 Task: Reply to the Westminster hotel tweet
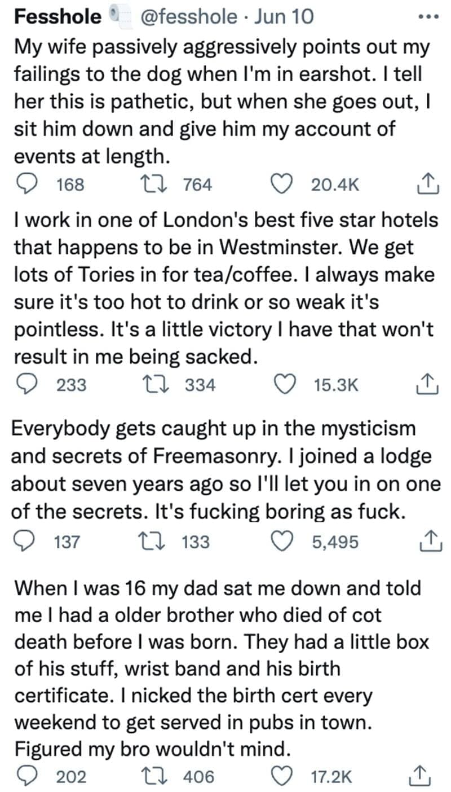click(25, 385)
